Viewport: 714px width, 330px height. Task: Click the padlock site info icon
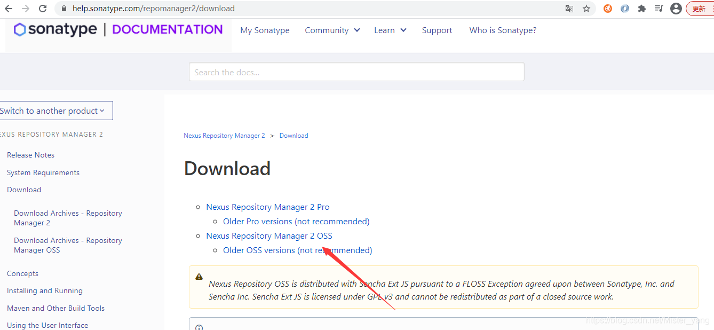coord(64,9)
